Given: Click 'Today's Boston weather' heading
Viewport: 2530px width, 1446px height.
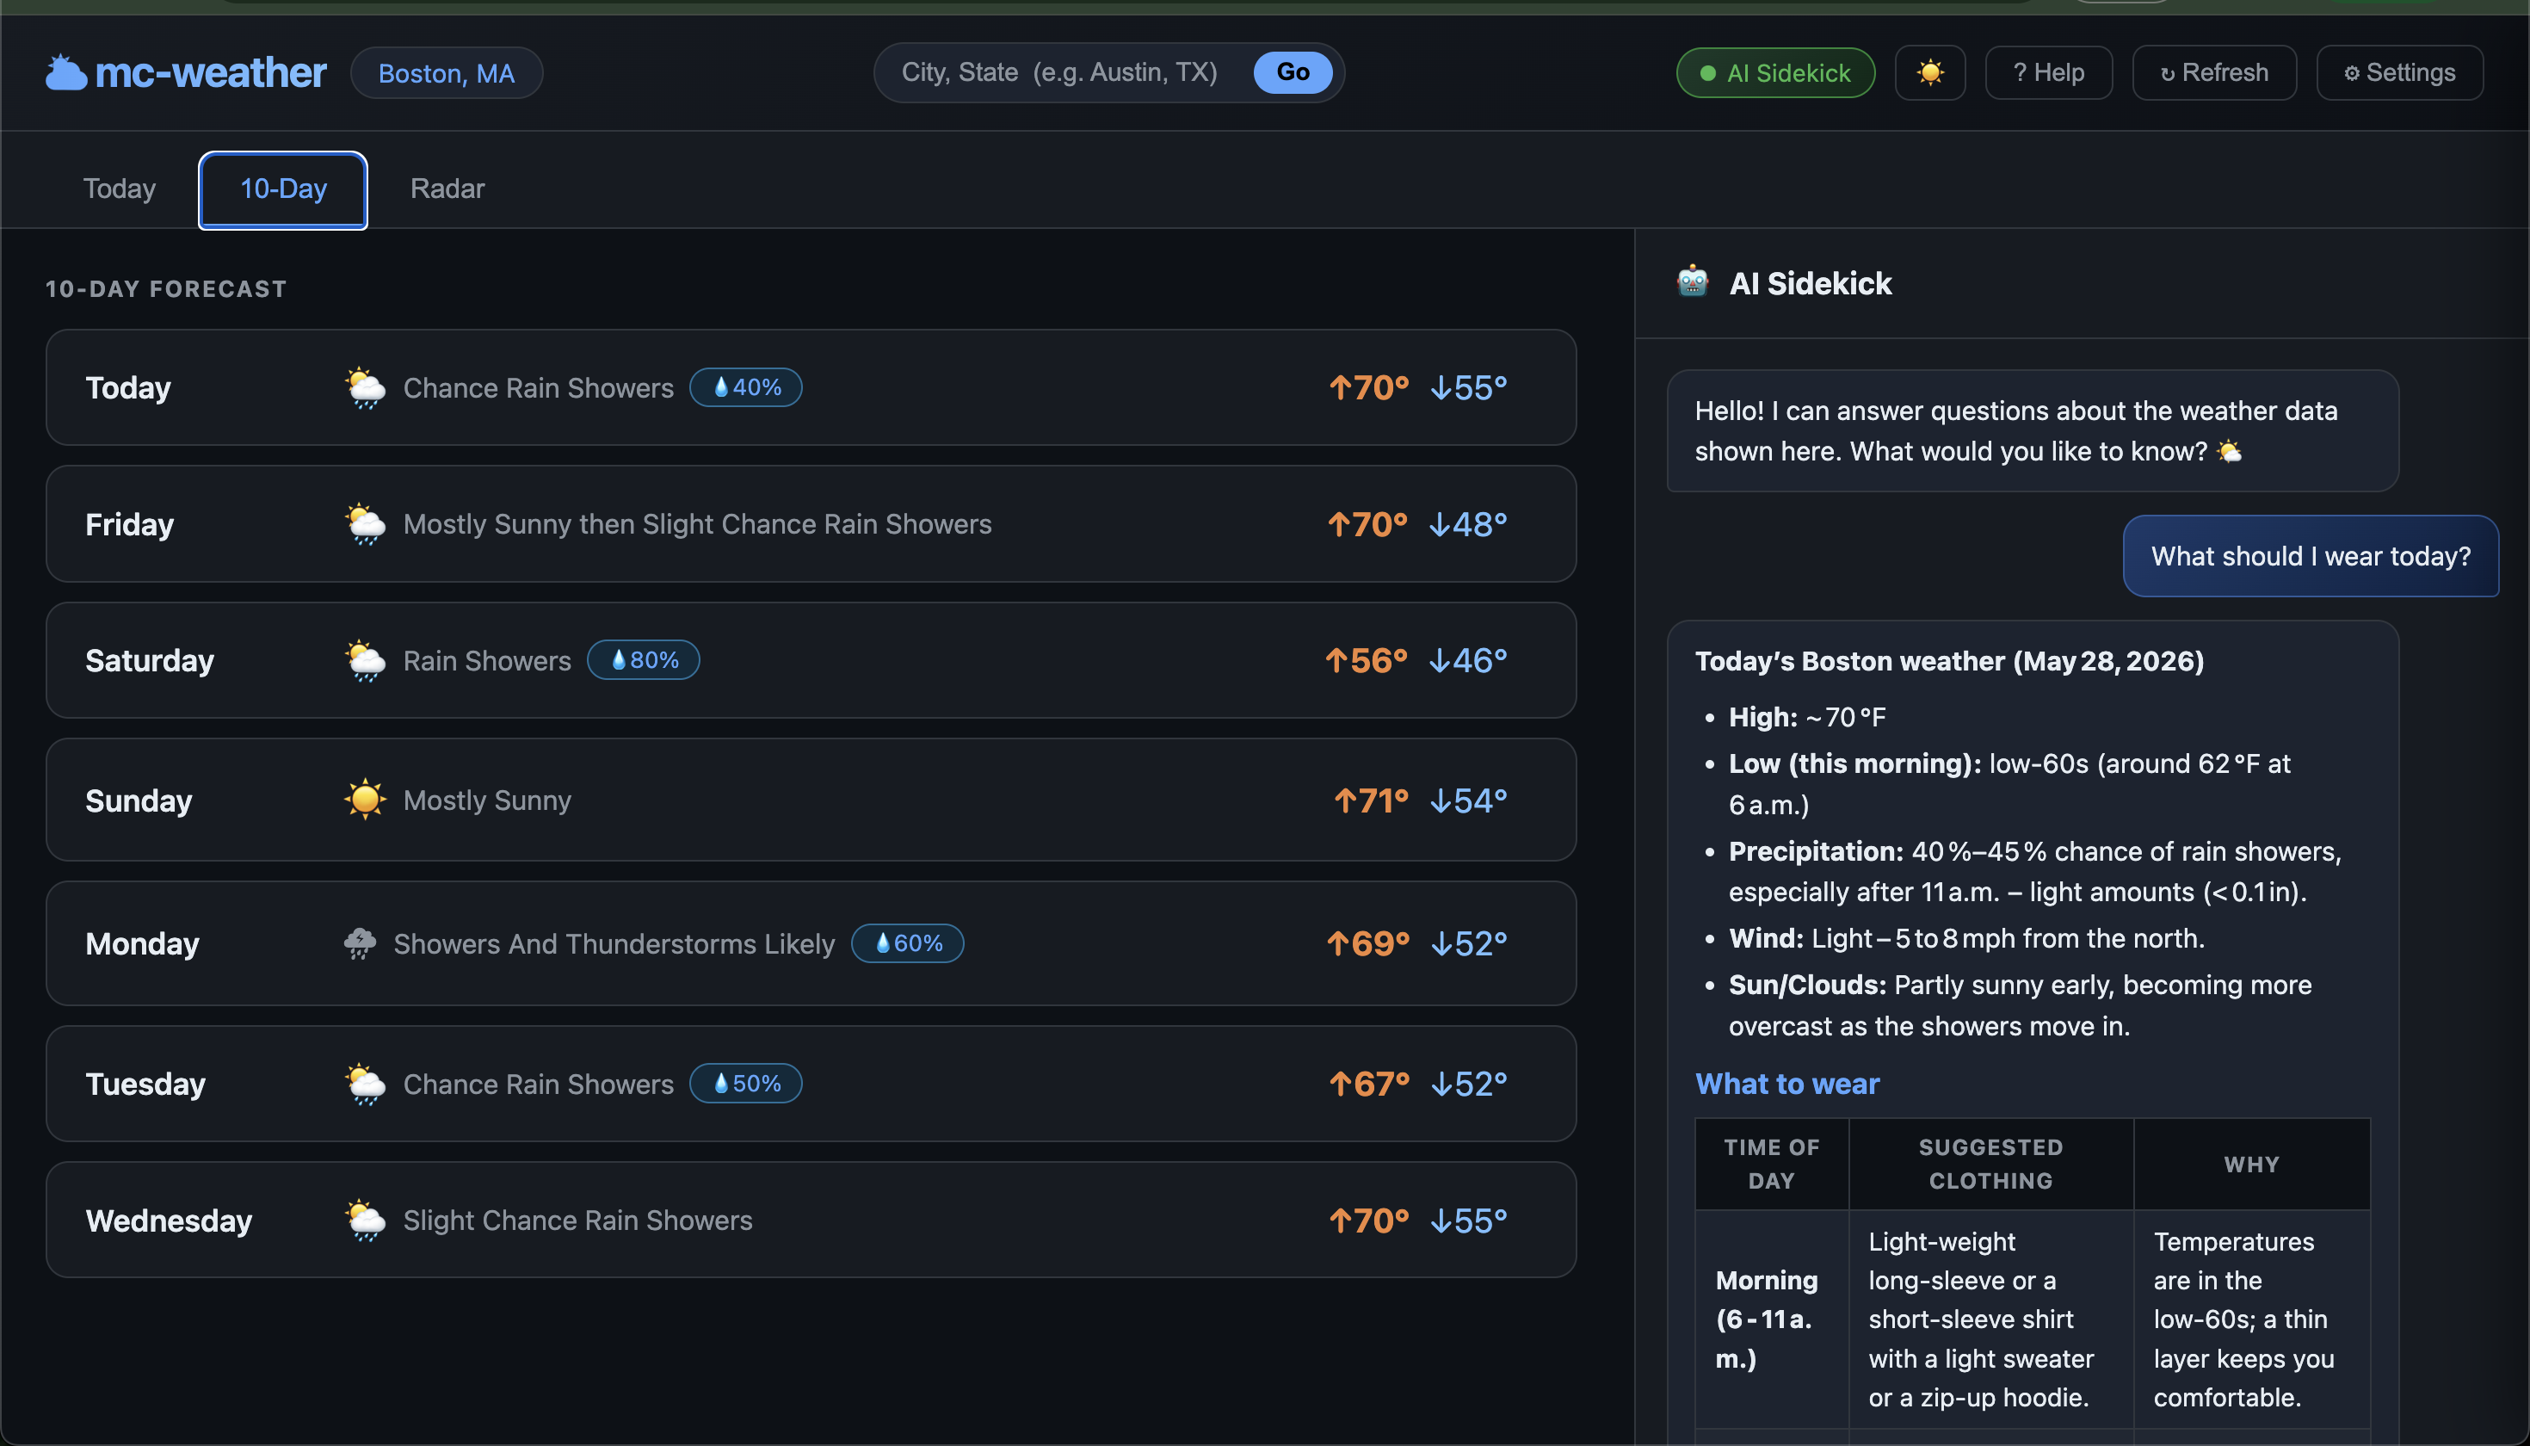Looking at the screenshot, I should coord(1949,661).
